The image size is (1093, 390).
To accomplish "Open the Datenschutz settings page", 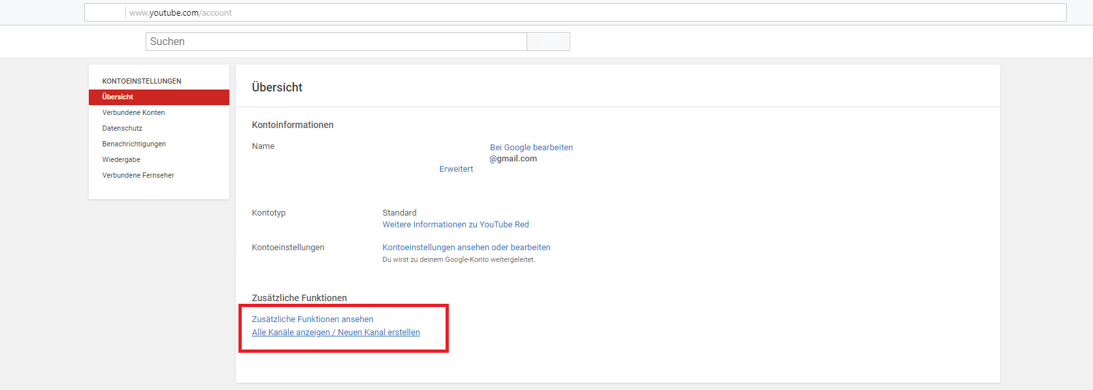I will click(122, 128).
